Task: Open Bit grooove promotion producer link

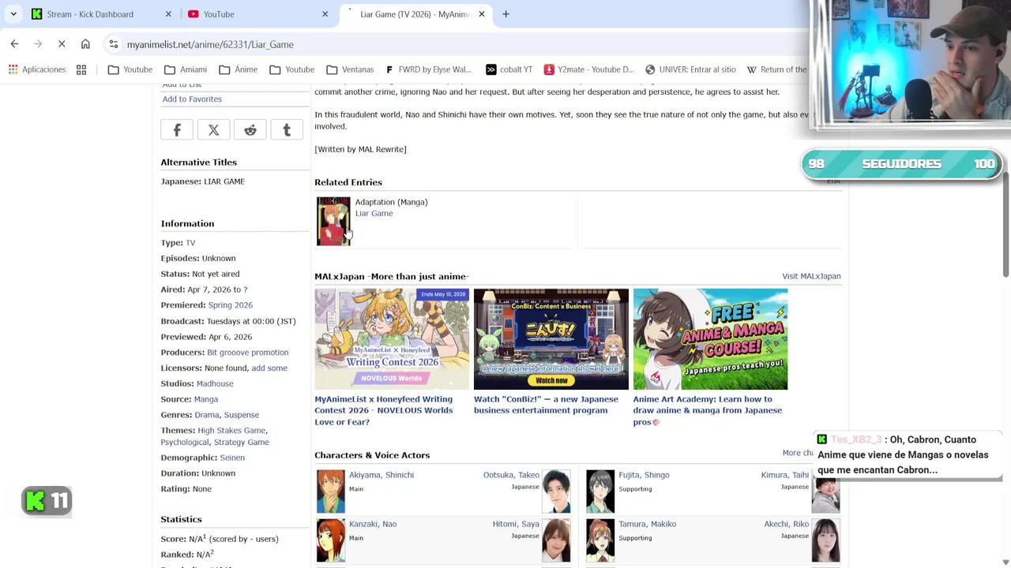Action: [247, 353]
